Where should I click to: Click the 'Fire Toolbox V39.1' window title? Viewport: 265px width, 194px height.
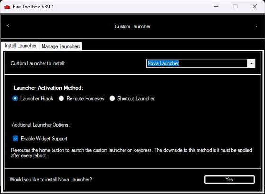coord(33,7)
